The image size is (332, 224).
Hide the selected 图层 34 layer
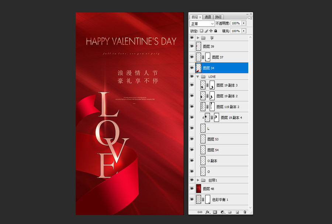click(192, 68)
